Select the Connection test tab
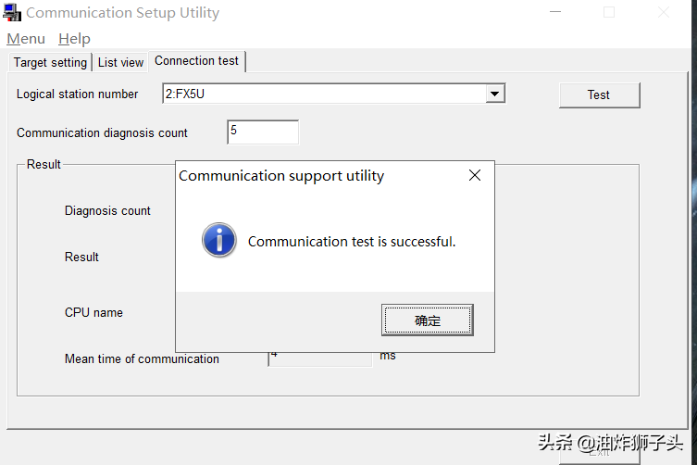 pyautogui.click(x=196, y=61)
